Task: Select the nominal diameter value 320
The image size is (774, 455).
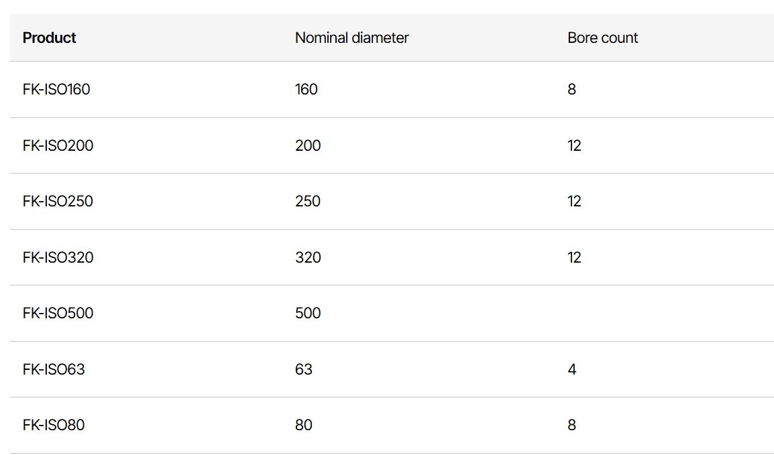Action: (x=308, y=257)
